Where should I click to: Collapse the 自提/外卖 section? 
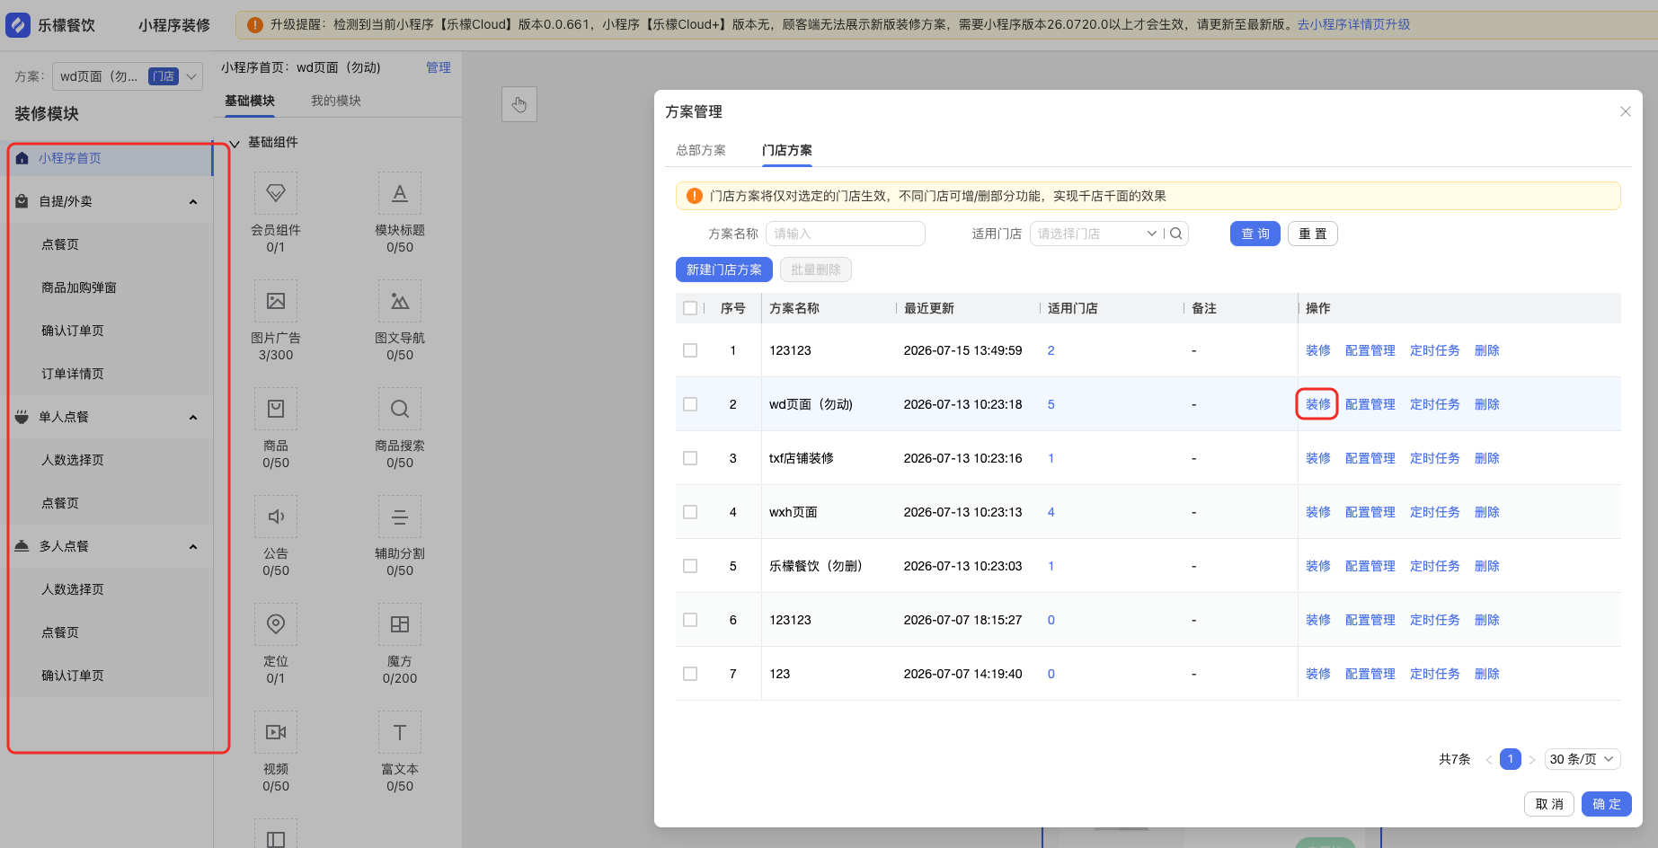tap(193, 201)
